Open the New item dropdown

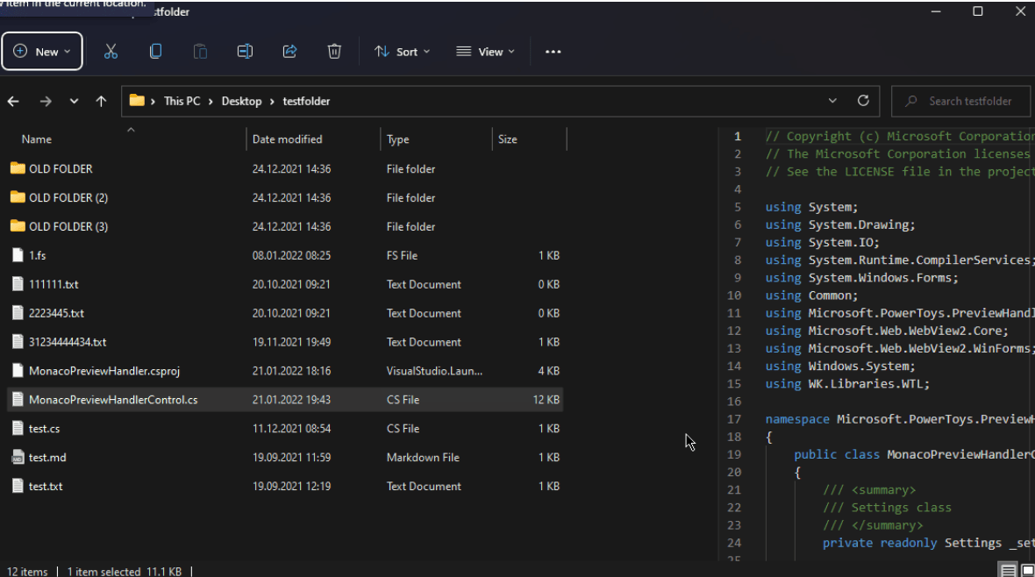(42, 52)
